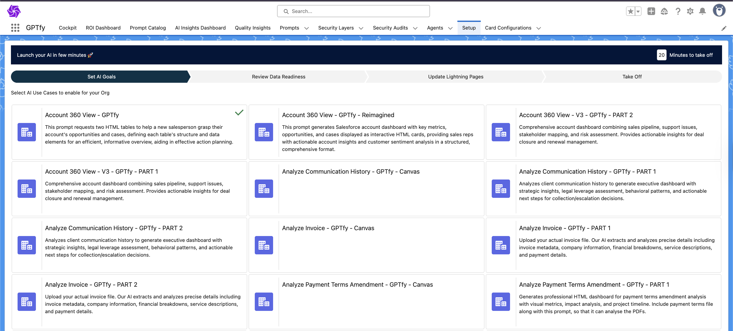
Task: Open the Notifications bell icon
Action: [x=702, y=11]
